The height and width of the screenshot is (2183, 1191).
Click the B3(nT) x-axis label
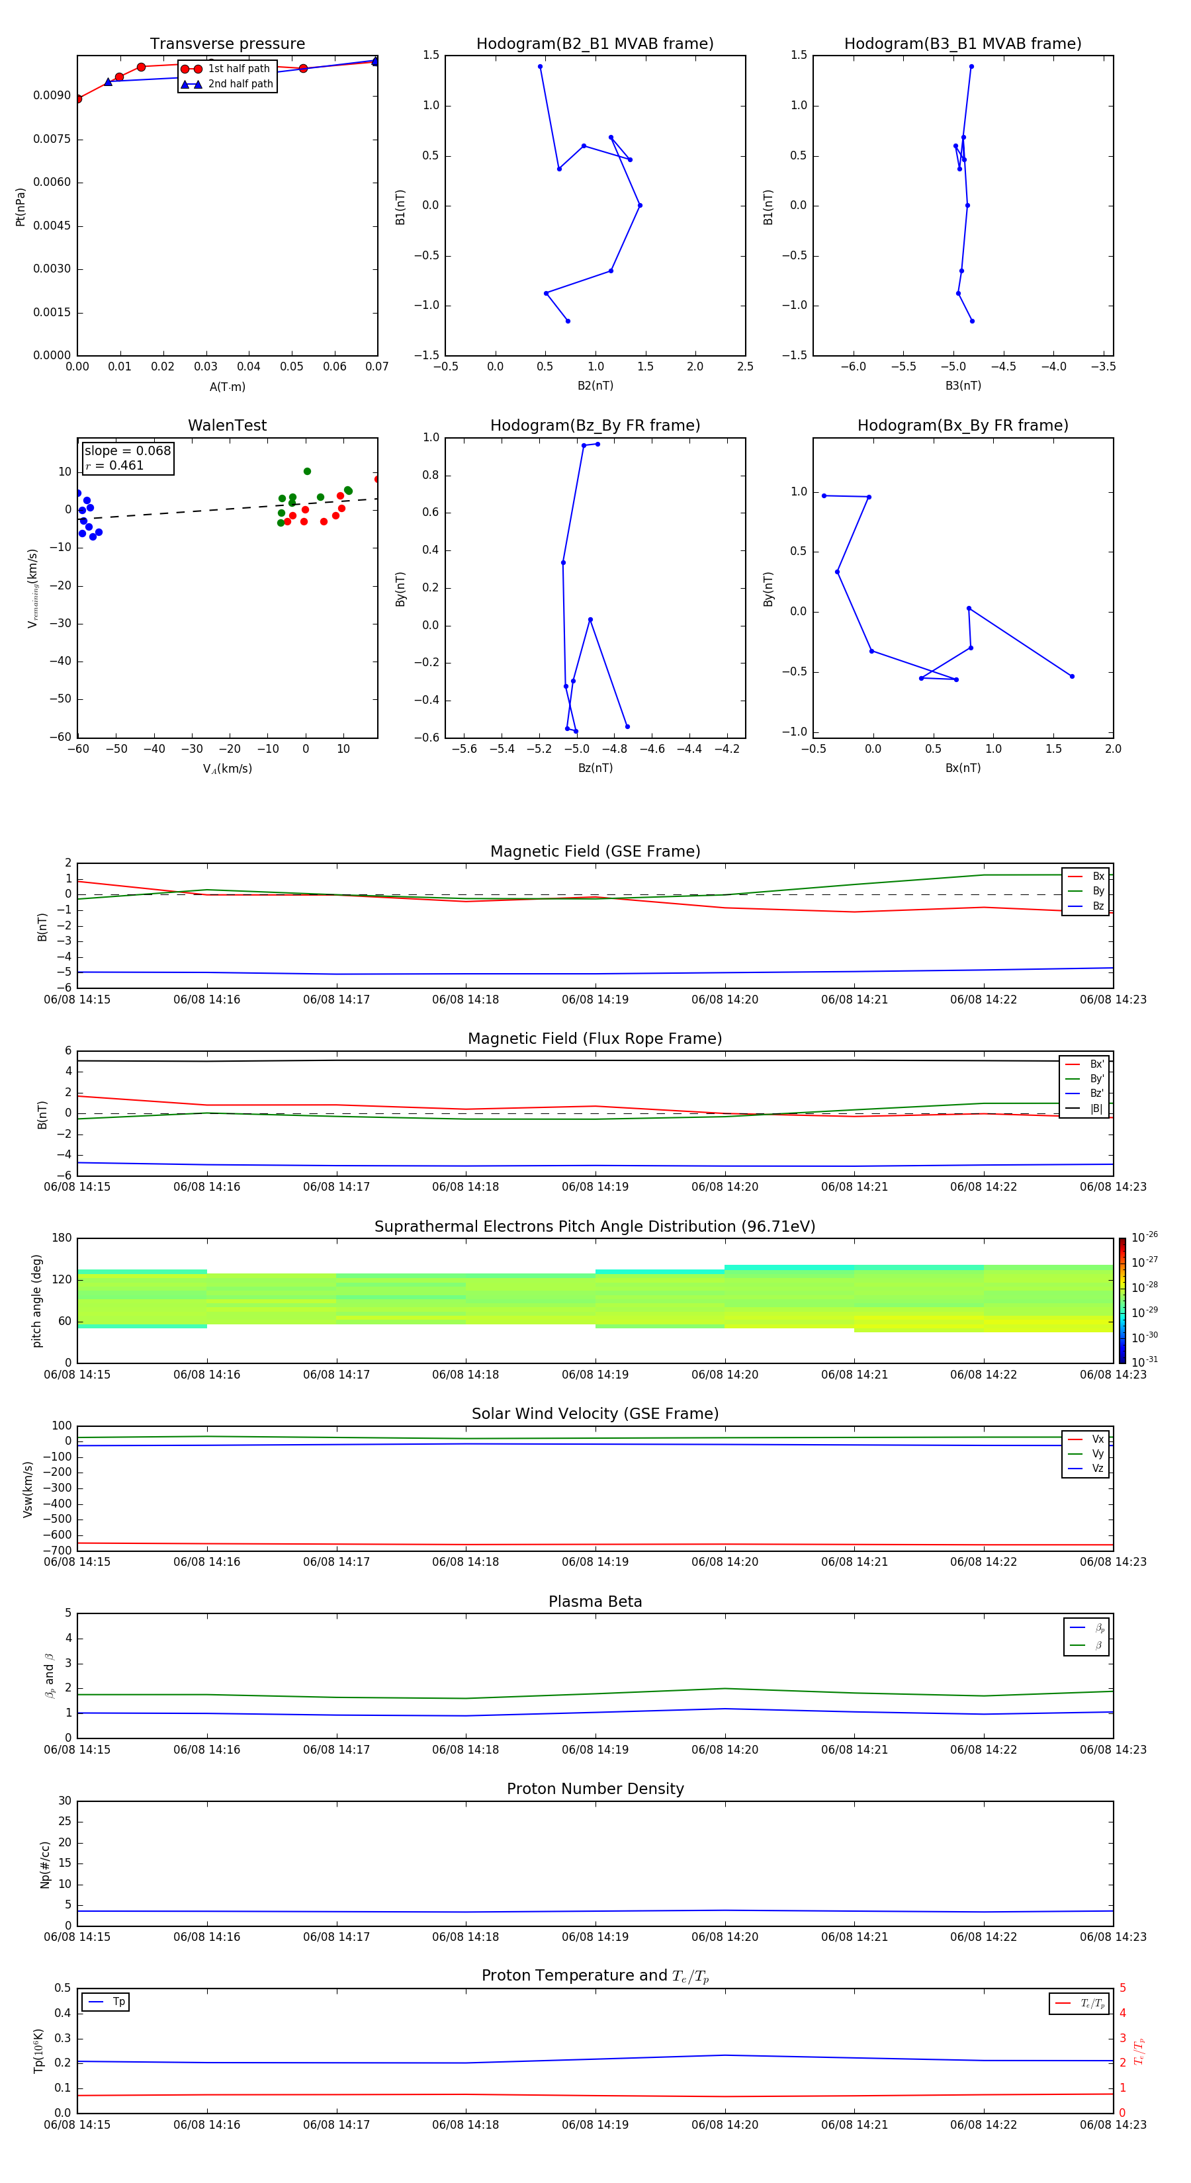point(963,386)
